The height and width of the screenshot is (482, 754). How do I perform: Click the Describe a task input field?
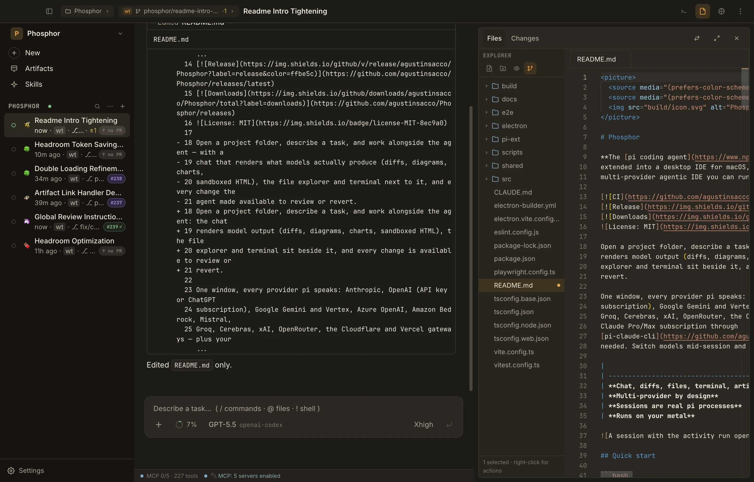(x=303, y=408)
